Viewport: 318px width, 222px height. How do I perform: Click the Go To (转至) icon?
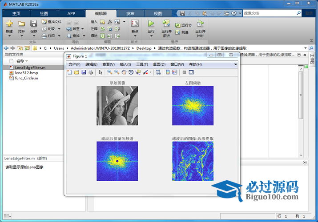tap(69, 29)
